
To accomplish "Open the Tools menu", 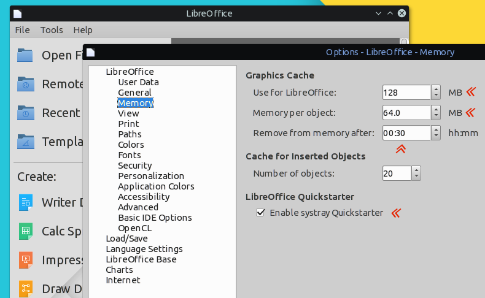I will (52, 30).
